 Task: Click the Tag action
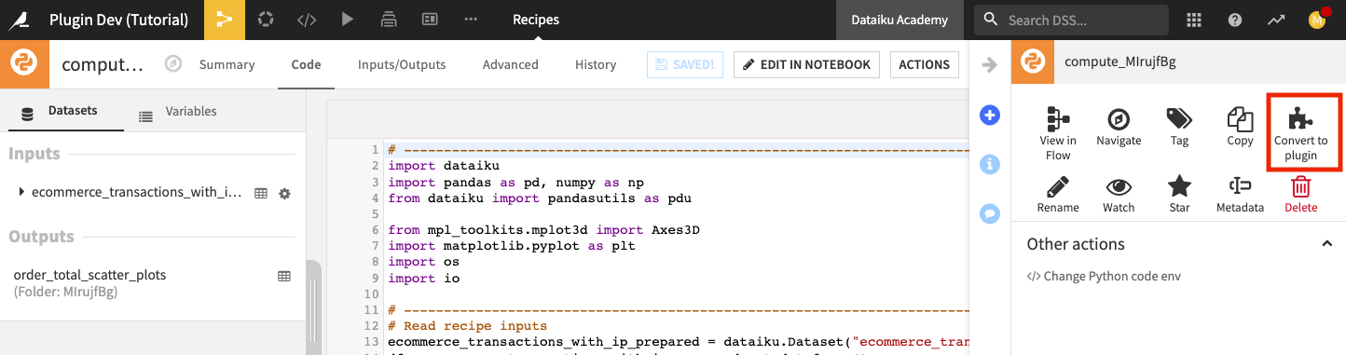(x=1179, y=127)
